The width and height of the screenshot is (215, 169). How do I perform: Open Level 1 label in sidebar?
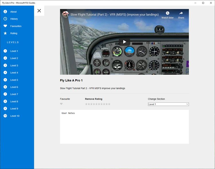click(x=14, y=51)
